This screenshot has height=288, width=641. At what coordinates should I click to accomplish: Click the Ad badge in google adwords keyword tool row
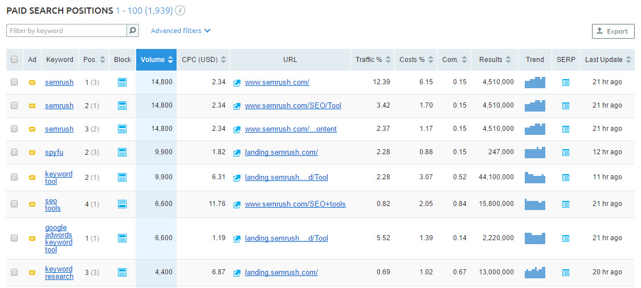tap(32, 238)
